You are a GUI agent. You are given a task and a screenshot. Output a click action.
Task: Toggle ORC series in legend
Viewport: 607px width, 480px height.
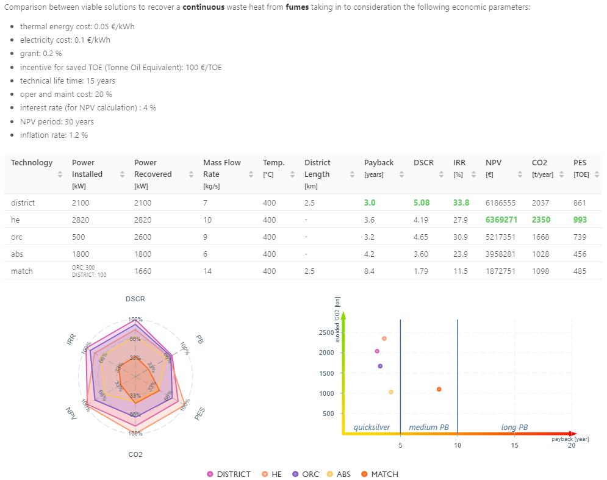click(306, 474)
